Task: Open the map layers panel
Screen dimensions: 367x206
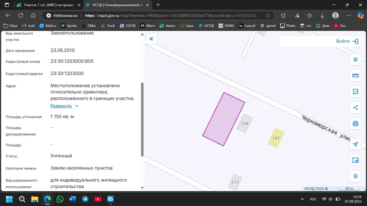Action: point(356,59)
